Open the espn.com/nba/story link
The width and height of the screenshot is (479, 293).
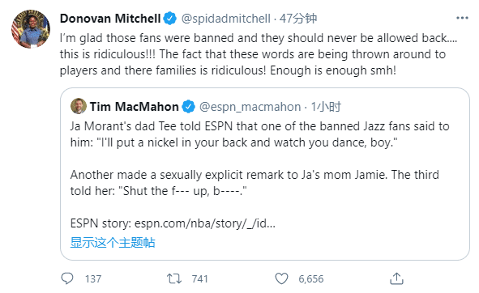pyautogui.click(x=205, y=223)
